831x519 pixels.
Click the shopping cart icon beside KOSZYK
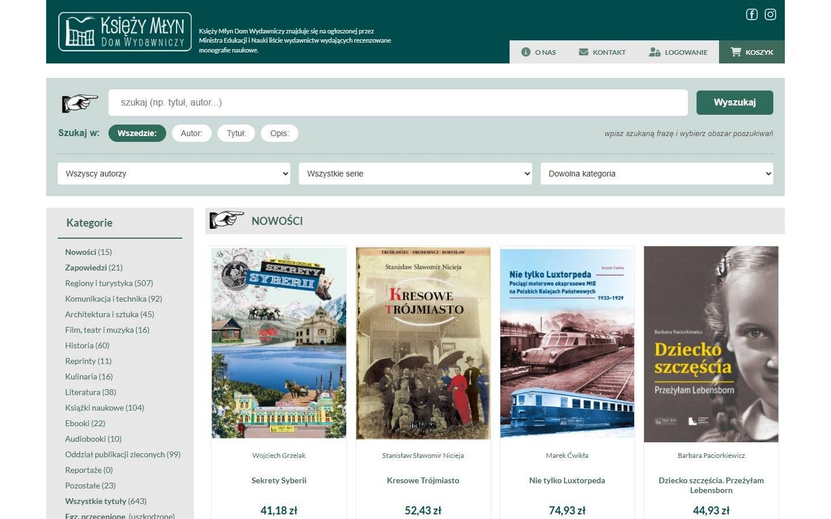736,52
